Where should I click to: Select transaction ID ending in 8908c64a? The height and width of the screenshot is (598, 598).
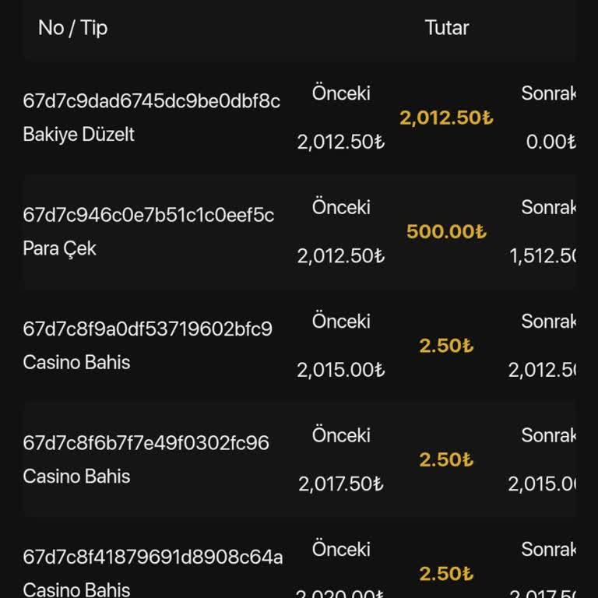[x=153, y=557]
